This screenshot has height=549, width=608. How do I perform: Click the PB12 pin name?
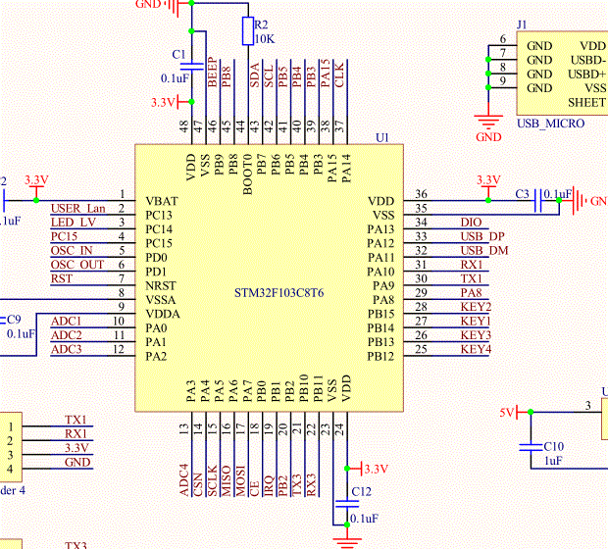coord(380,356)
